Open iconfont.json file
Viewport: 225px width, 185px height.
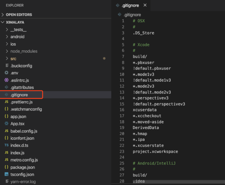tap(22, 138)
